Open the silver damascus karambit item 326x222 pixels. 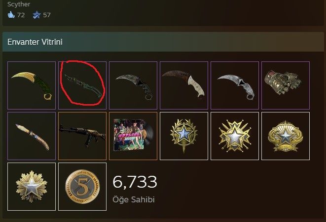[x=235, y=85]
